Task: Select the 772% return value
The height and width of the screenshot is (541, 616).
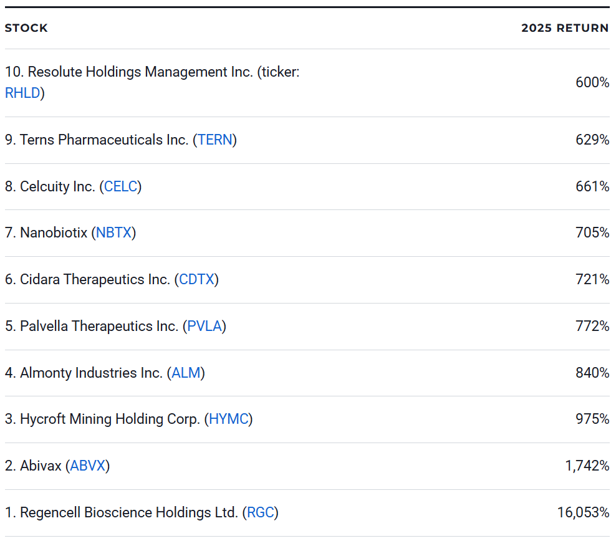Action: coord(592,326)
